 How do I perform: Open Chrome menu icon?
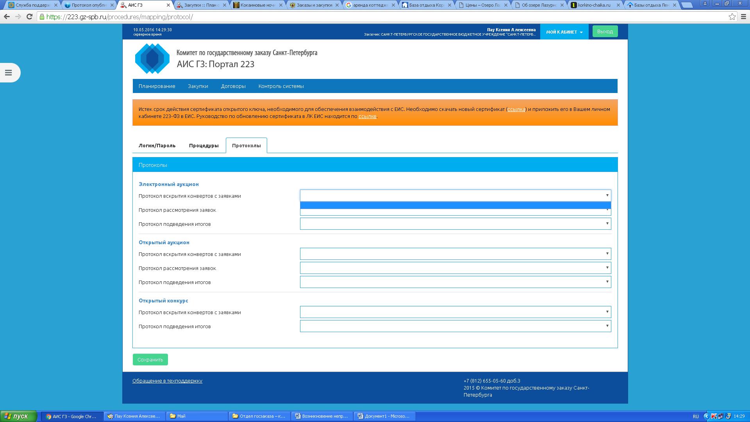point(744,17)
